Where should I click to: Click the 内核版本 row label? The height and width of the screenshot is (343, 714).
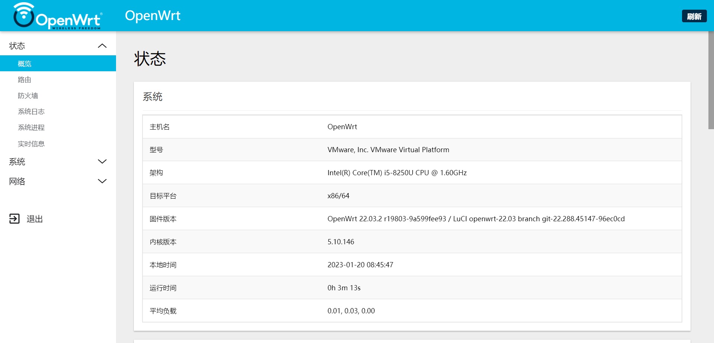pyautogui.click(x=163, y=242)
